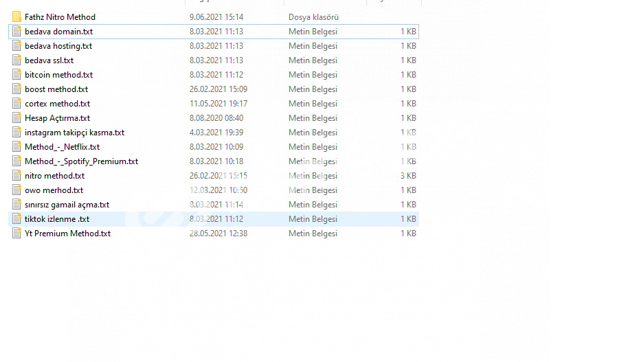Click the bedava ssl.txt file icon

(x=16, y=60)
